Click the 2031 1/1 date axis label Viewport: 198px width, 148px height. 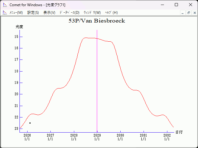click(x=144, y=137)
